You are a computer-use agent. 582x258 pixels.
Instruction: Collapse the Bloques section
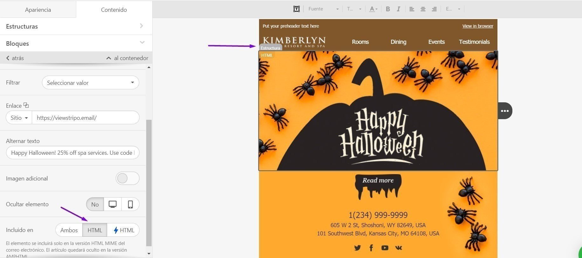(76, 43)
